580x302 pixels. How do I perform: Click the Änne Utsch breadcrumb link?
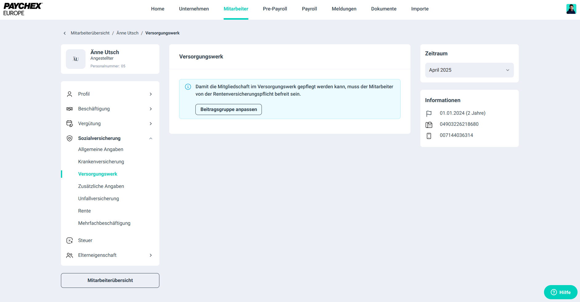click(127, 33)
